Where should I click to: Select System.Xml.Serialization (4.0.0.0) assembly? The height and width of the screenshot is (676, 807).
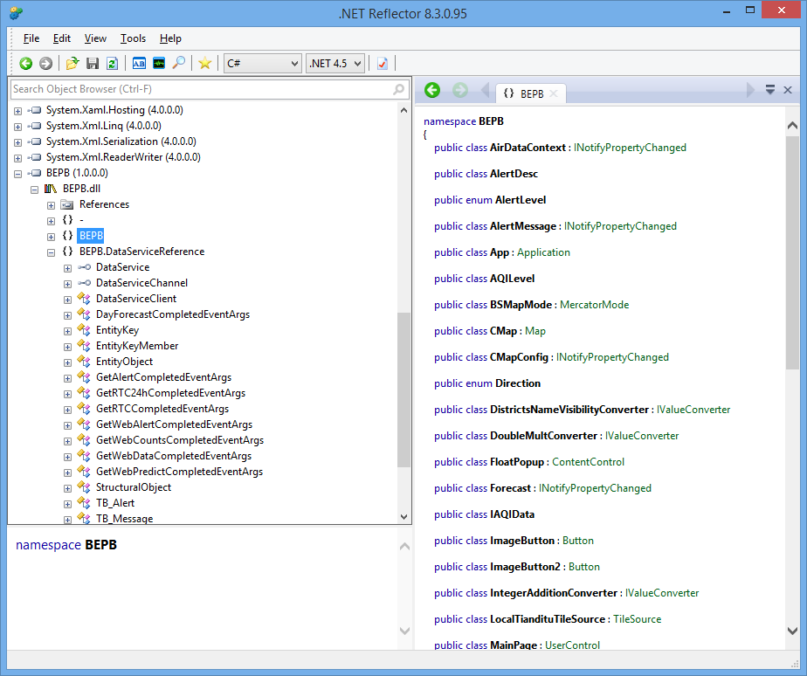click(x=121, y=141)
